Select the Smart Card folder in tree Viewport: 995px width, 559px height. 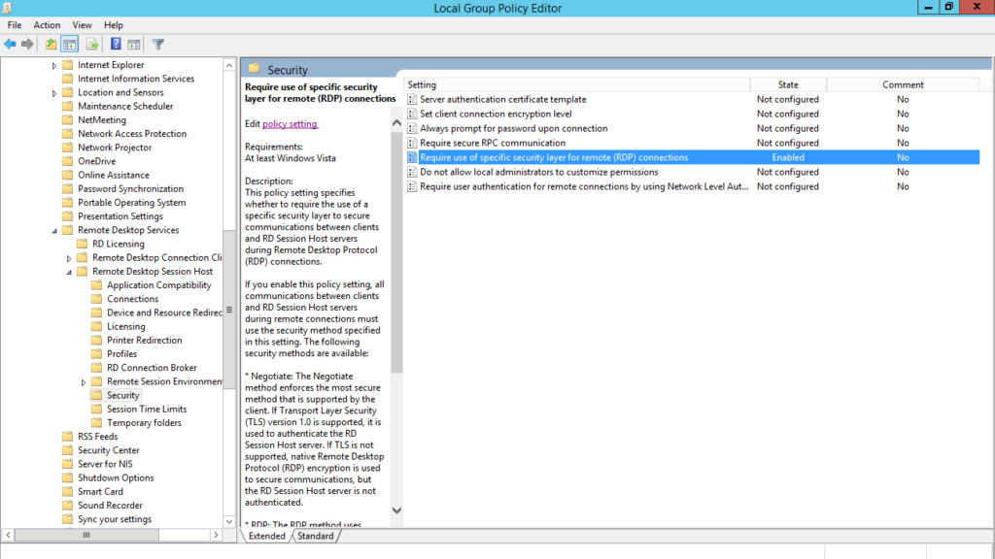coord(100,492)
